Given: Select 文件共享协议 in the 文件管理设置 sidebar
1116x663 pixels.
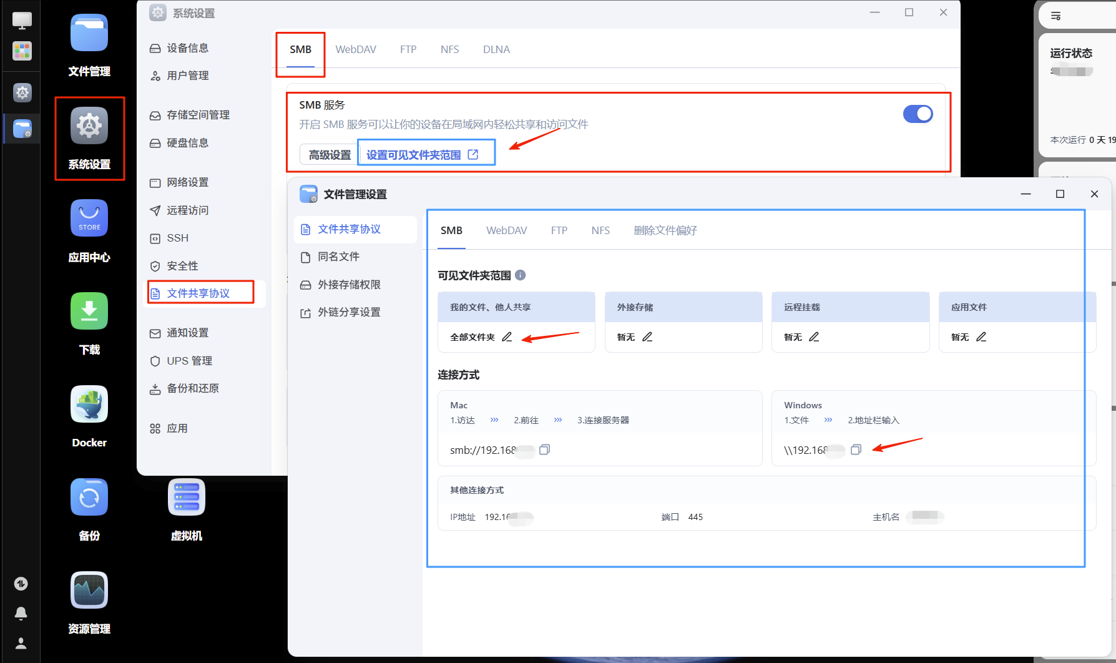Looking at the screenshot, I should (x=355, y=229).
